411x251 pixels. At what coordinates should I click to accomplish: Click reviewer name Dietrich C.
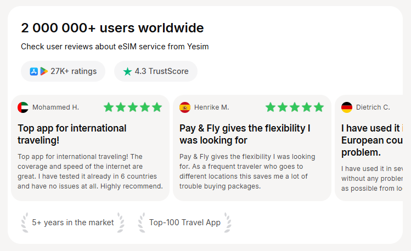pos(373,107)
